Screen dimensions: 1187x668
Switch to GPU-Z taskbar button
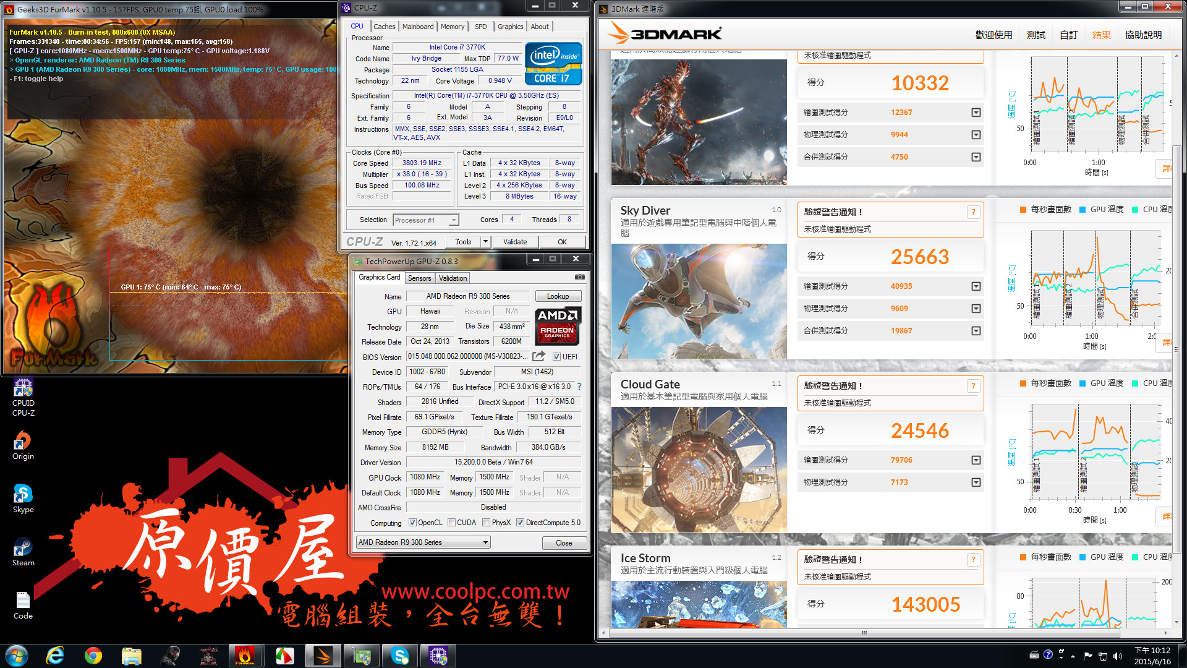(x=362, y=655)
